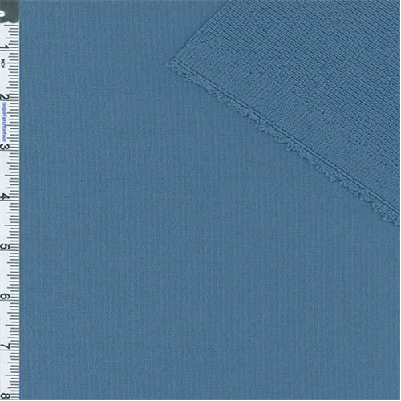This screenshot has height=401, width=401.
Task: Click the number 7 on the ruler
Action: click(x=4, y=346)
